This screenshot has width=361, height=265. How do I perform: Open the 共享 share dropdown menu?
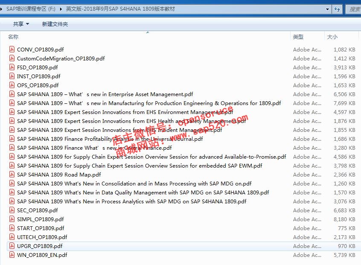pos(21,24)
